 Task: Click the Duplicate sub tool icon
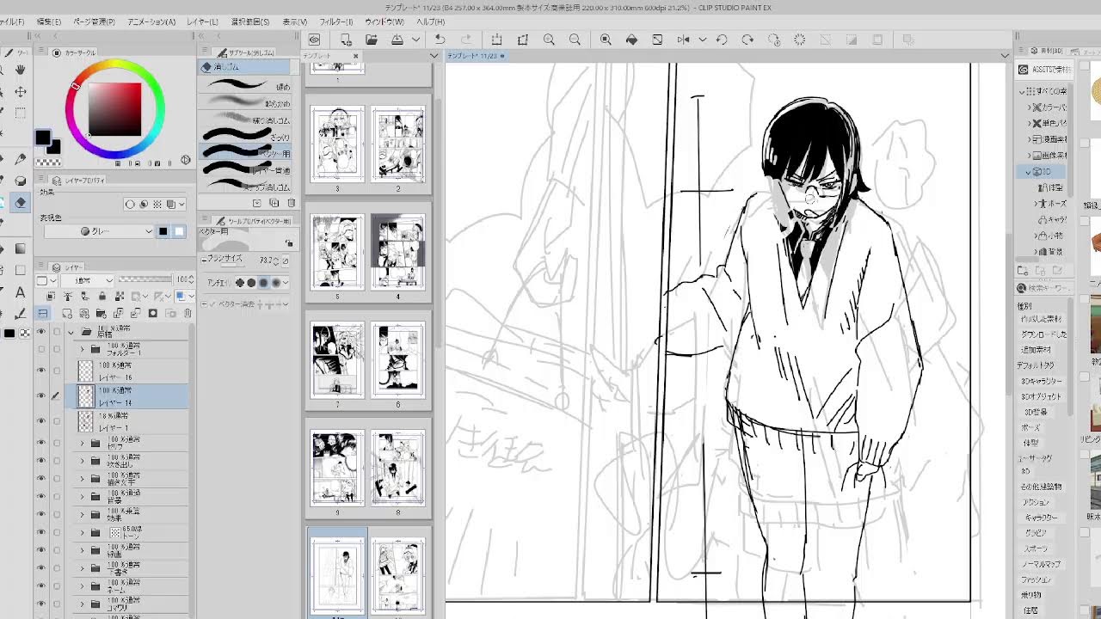point(274,203)
